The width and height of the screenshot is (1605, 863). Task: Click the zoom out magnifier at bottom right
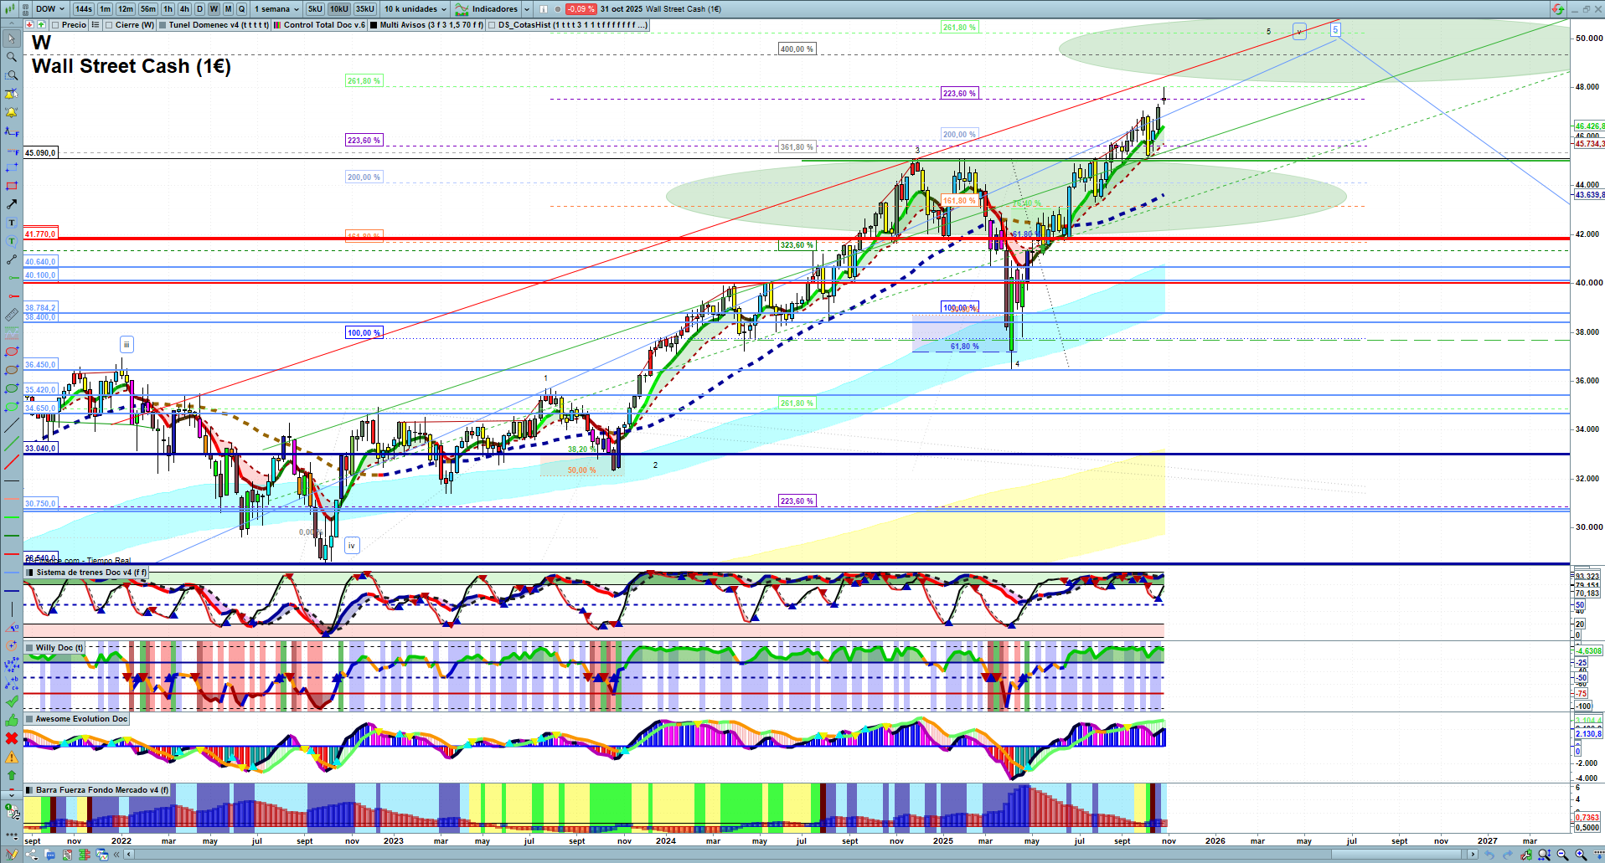pos(1562,855)
